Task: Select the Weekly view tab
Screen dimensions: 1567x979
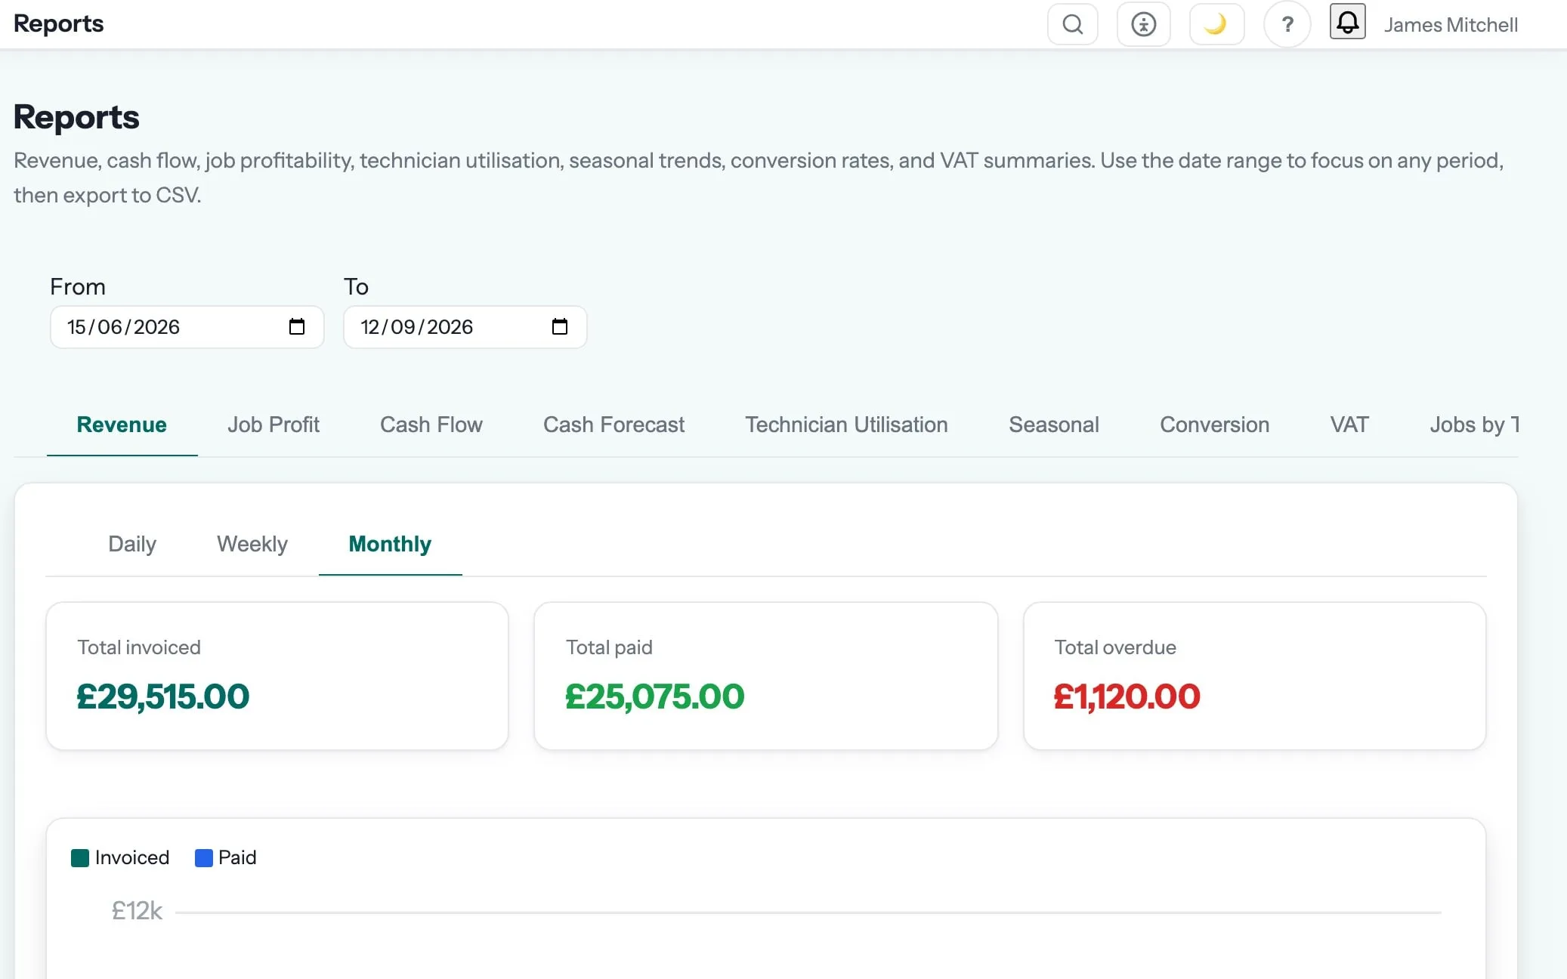Action: [x=252, y=544]
